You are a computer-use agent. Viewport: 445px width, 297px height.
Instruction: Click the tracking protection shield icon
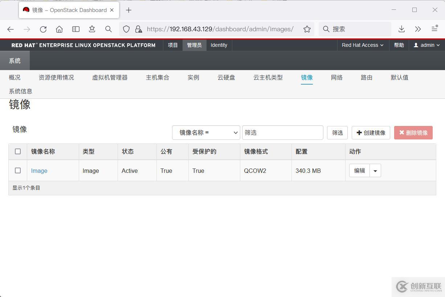(126, 29)
